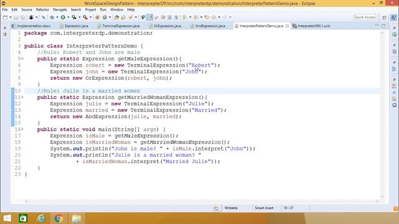The width and height of the screenshot is (399, 224).
Task: Open the File menu
Action: pyautogui.click(x=5, y=10)
